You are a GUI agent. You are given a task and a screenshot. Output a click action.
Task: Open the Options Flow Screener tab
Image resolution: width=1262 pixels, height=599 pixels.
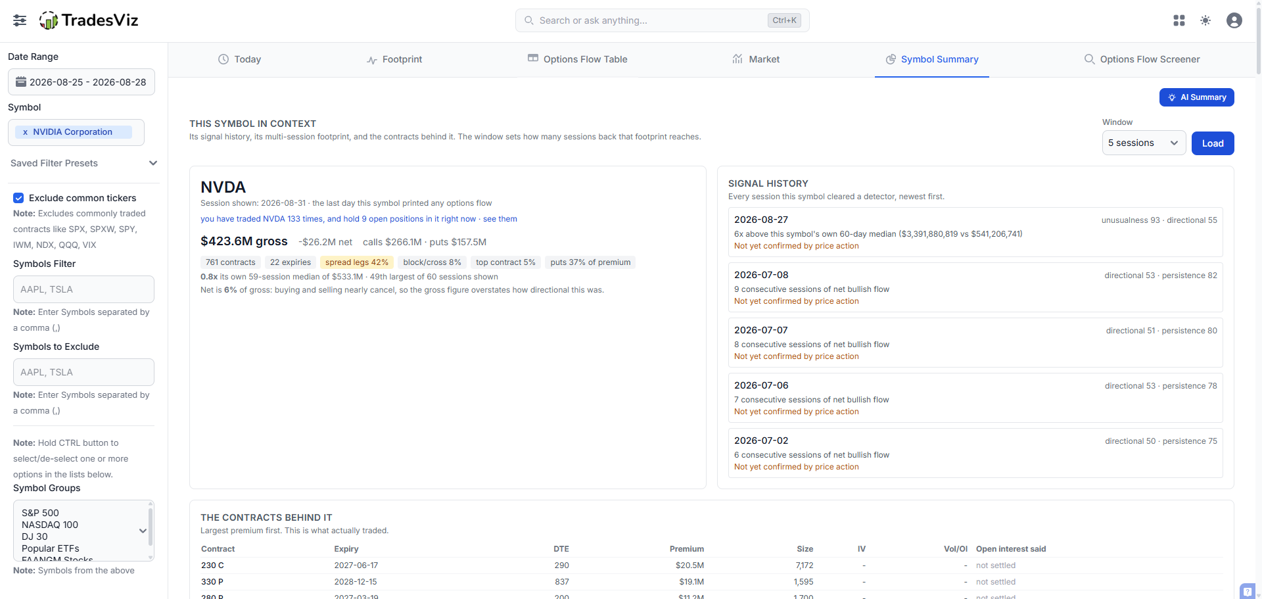(1142, 59)
